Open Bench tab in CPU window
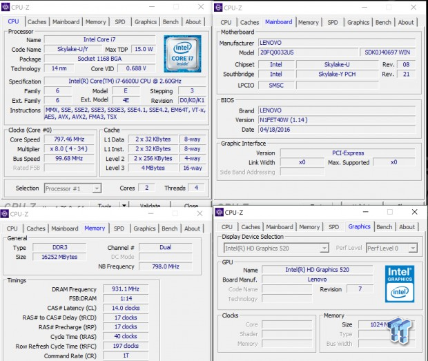Viewport: 428px width, 361px height. [x=171, y=22]
